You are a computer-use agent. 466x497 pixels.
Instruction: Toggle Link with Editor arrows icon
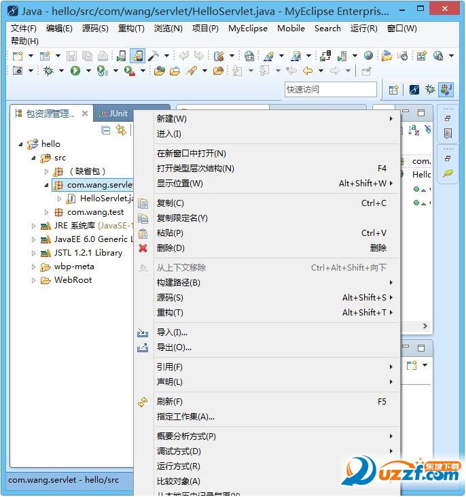(121, 130)
